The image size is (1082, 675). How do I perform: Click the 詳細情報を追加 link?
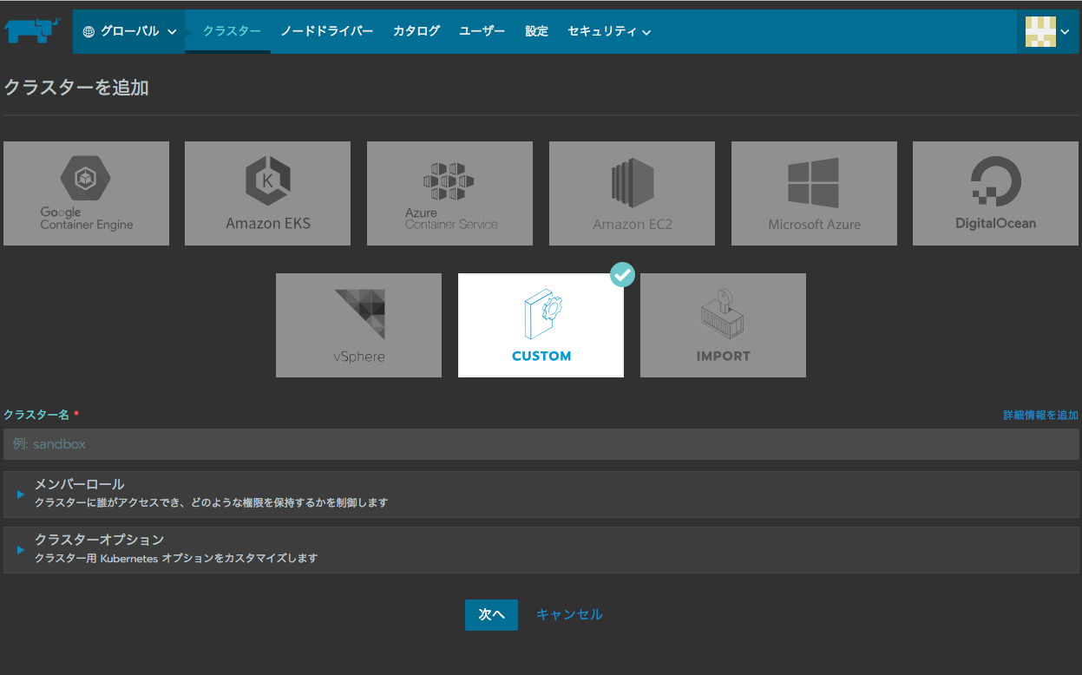pos(1041,416)
